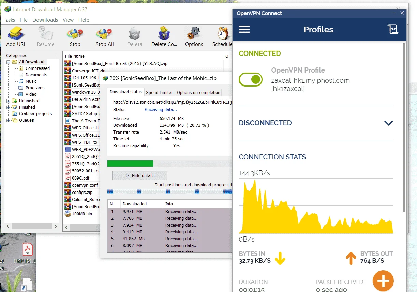The image size is (417, 292).
Task: Open the View menu
Action: pyautogui.click(x=68, y=20)
